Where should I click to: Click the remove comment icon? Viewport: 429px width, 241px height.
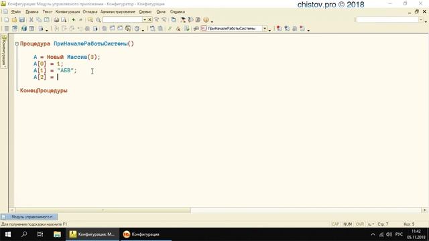coord(178,28)
